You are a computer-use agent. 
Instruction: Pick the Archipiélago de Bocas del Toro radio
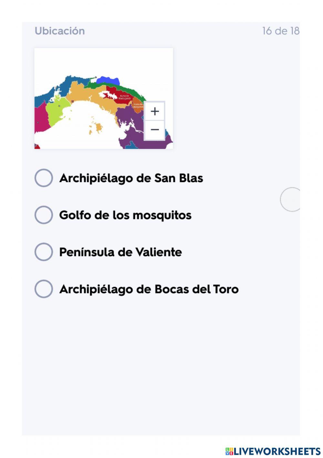tap(44, 289)
